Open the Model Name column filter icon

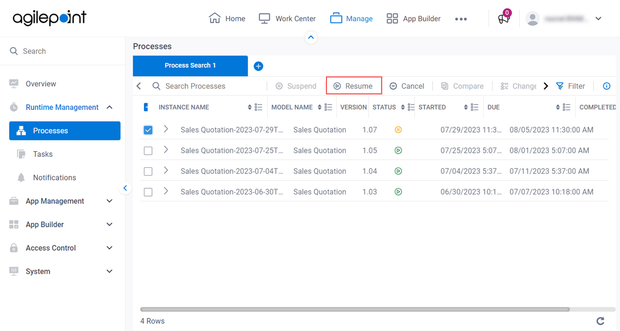[x=328, y=107]
